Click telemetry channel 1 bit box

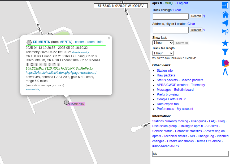27,64
